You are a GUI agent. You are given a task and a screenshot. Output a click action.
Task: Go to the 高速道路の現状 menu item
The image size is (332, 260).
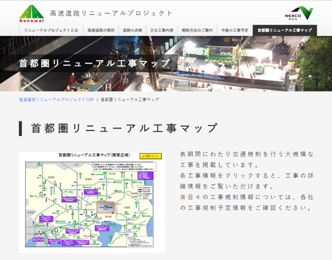tap(100, 30)
